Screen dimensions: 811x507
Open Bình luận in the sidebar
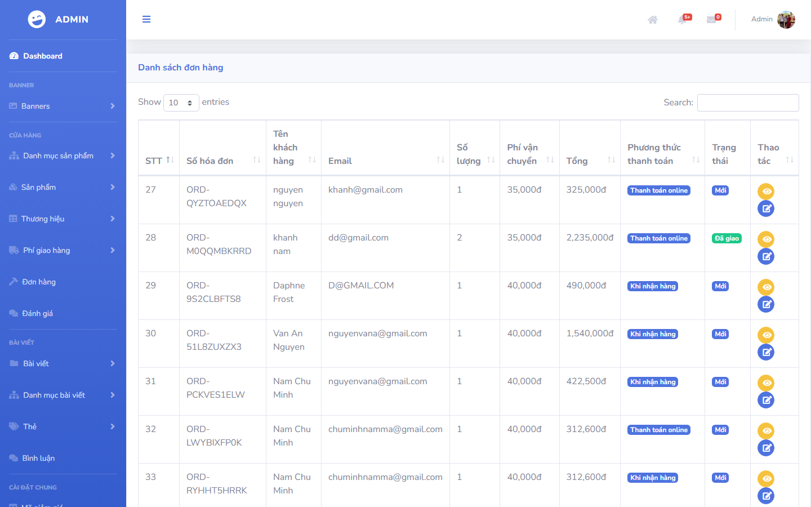click(63, 458)
